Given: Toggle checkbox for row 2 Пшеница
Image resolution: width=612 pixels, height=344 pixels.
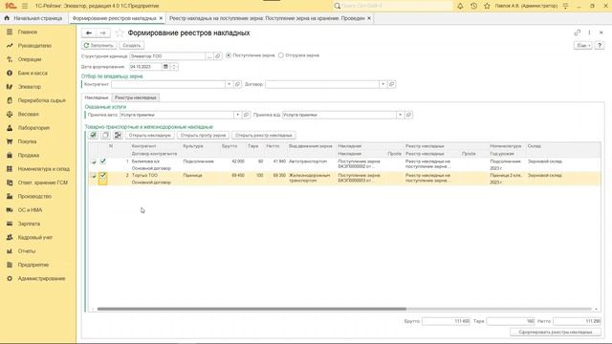Looking at the screenshot, I should 102,176.
